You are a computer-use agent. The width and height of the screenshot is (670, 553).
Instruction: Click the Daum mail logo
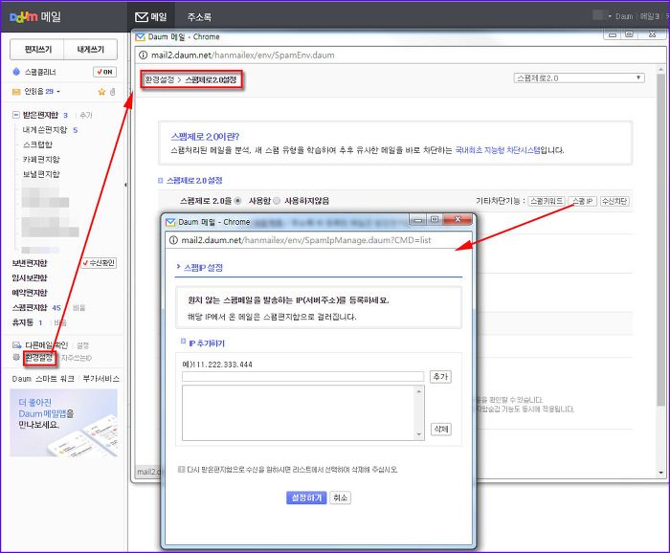(35, 16)
